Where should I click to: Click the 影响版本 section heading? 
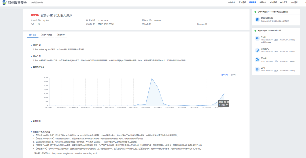(x=37, y=121)
